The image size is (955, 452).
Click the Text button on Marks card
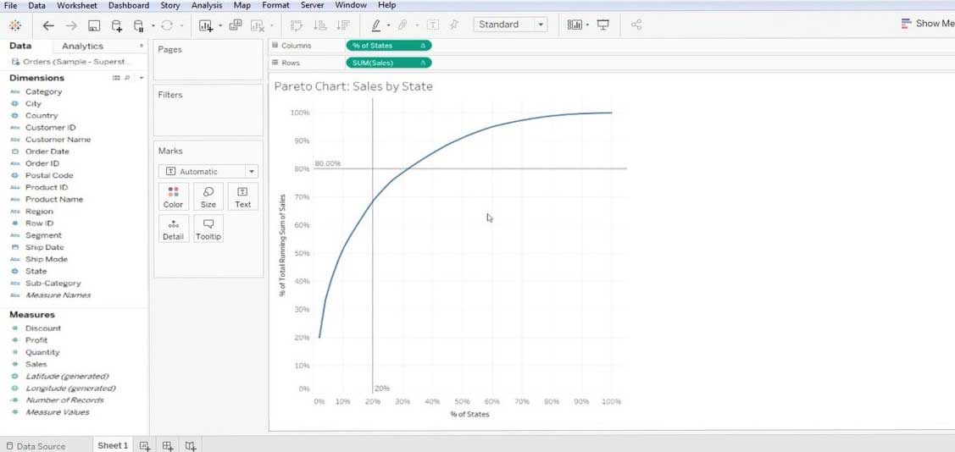243,198
